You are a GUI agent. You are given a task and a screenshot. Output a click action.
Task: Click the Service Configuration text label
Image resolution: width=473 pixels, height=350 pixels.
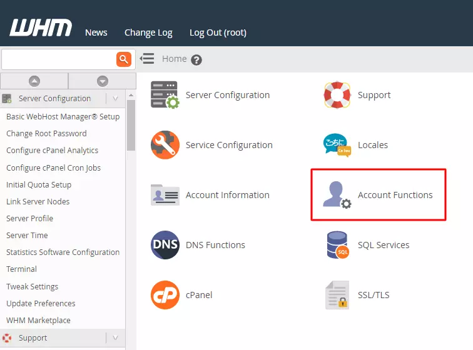pyautogui.click(x=229, y=145)
